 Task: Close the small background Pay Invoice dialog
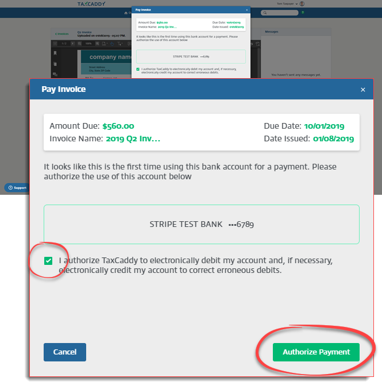tap(247, 10)
